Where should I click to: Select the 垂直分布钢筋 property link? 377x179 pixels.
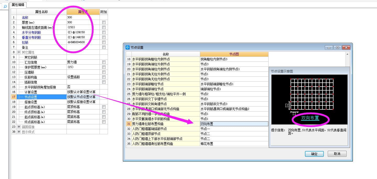point(31,37)
